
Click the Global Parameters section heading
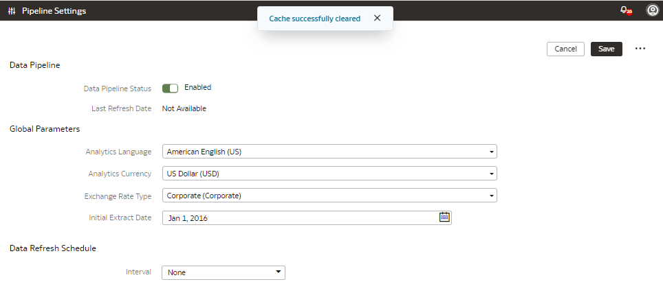pos(45,128)
